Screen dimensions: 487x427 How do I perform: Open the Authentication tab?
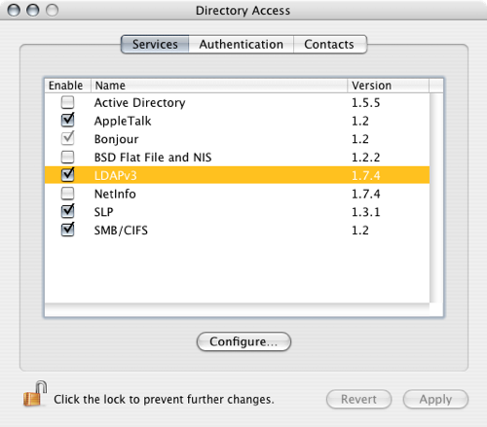click(242, 44)
